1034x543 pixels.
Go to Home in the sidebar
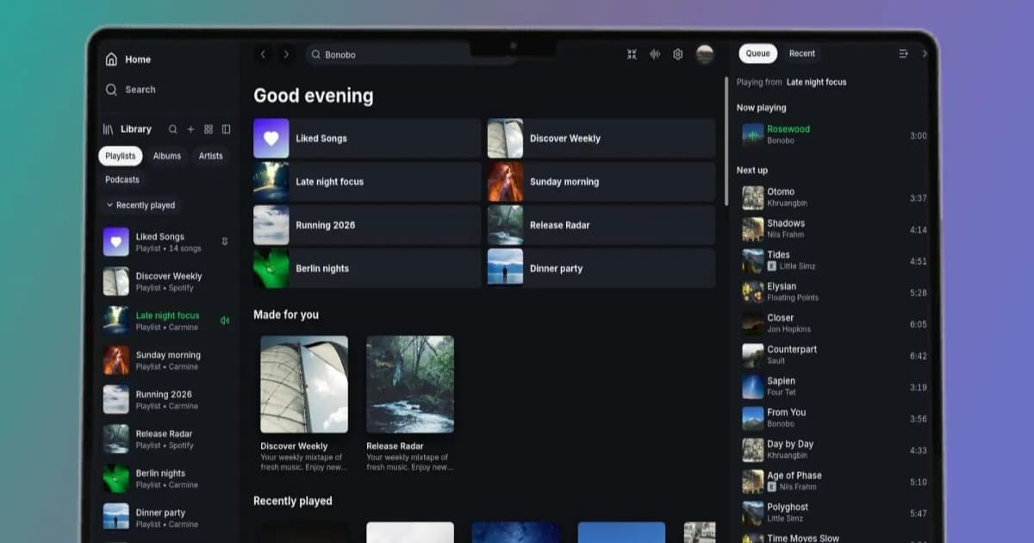coord(128,59)
